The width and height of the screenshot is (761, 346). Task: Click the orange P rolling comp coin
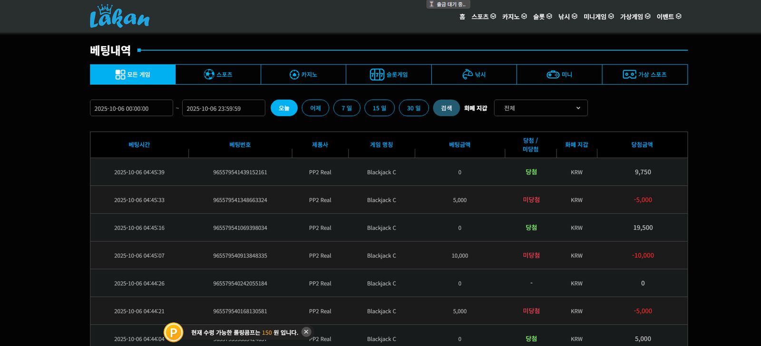tap(174, 332)
